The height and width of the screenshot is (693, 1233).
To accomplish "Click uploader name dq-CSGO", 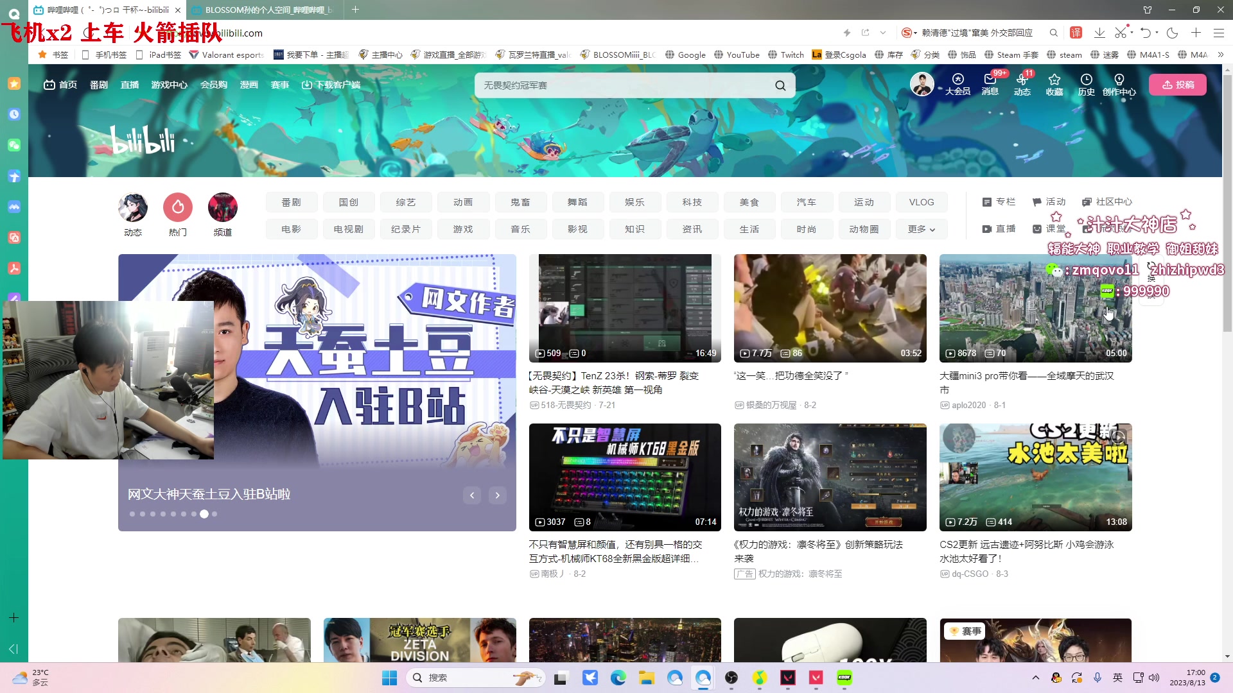I will coord(970,574).
